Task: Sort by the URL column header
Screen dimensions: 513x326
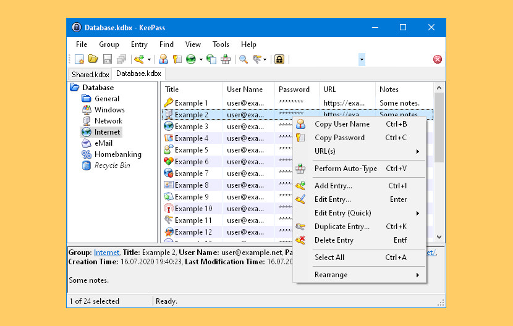Action: [x=347, y=90]
